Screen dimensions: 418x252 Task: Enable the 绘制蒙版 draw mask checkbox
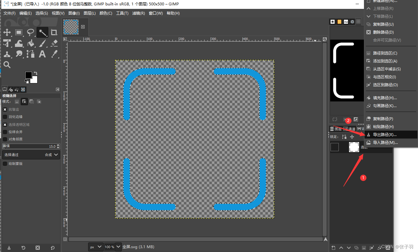click(x=5, y=164)
